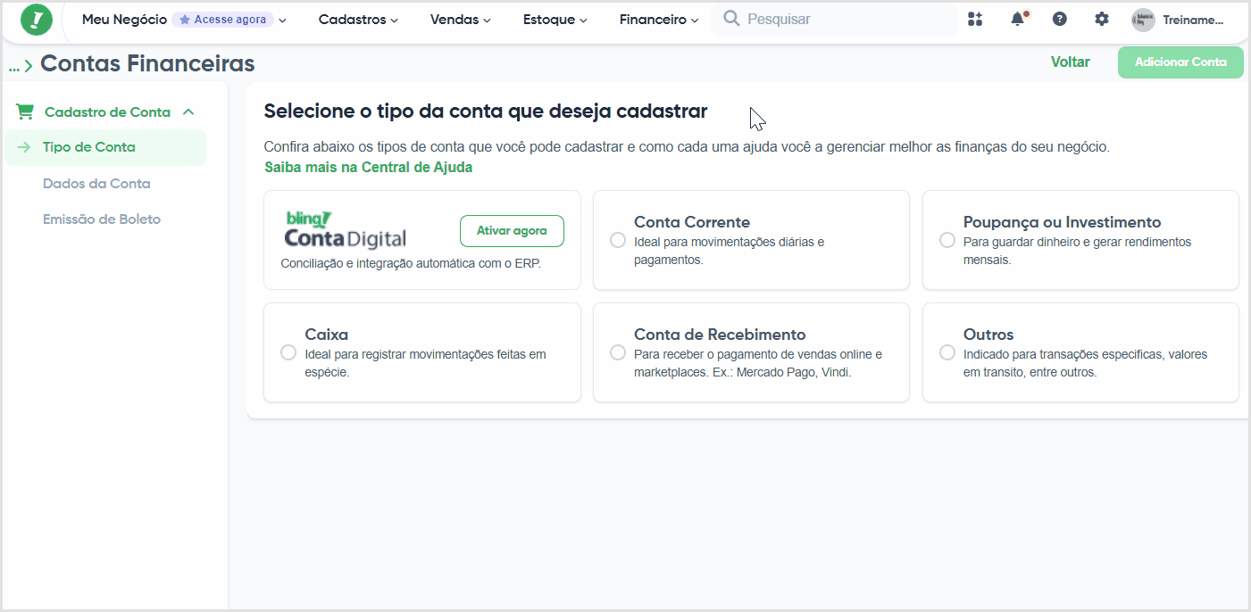
Task: Click the search magnifier icon
Action: tap(731, 19)
